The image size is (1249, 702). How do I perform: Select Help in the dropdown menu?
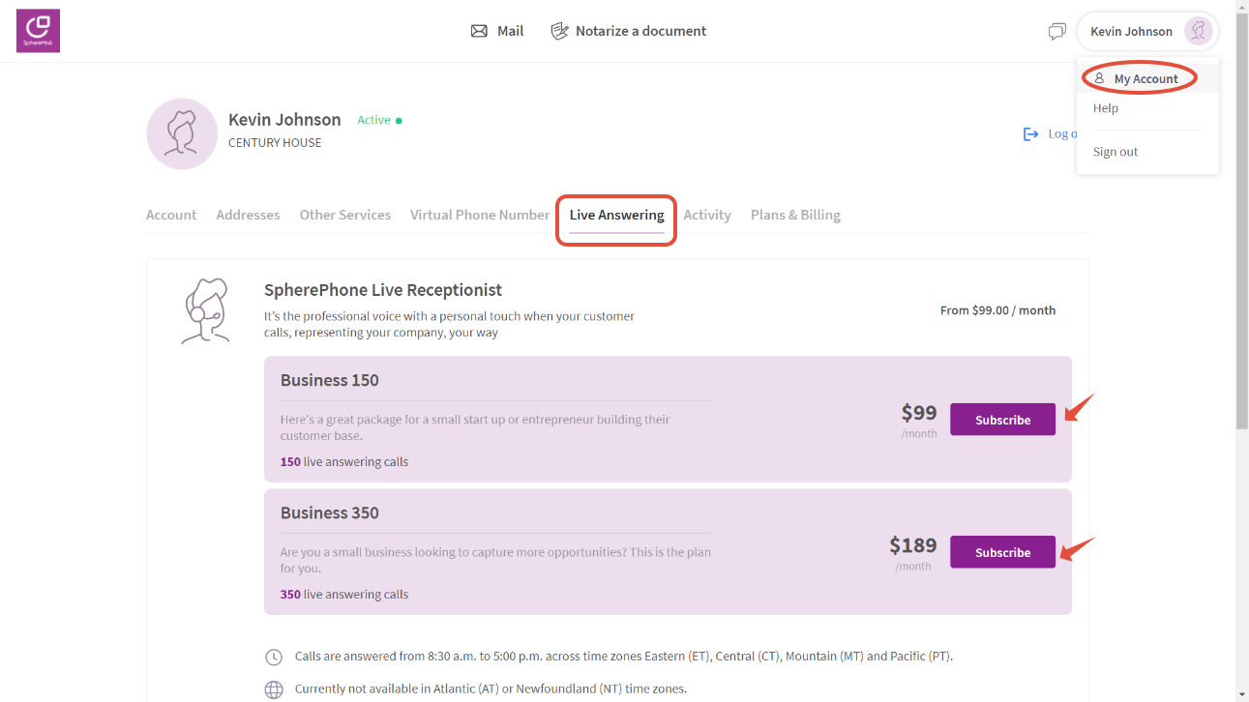pos(1106,108)
